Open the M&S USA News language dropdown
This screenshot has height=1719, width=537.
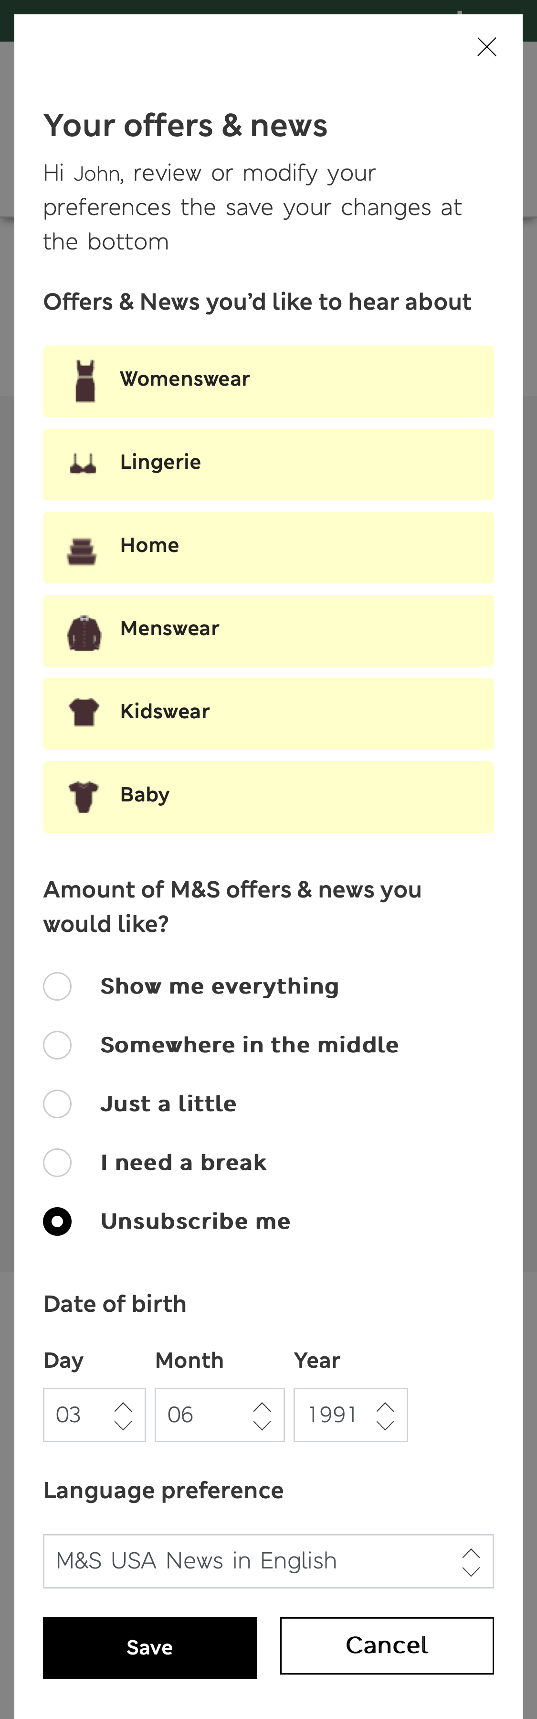(x=268, y=1560)
